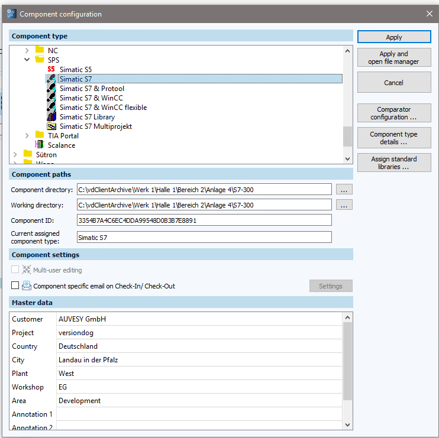439x438 pixels.
Task: Click the Simatic S7 Multiprojekt icon
Action: [51, 126]
